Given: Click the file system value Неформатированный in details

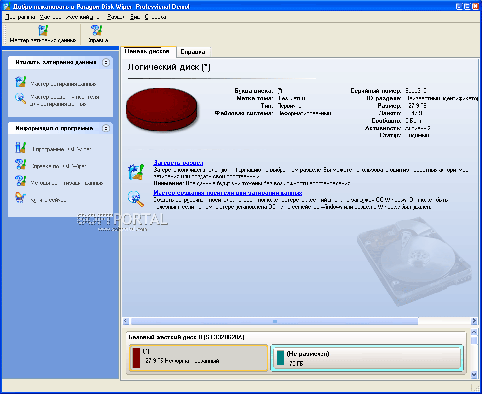Looking at the screenshot, I should click(304, 113).
